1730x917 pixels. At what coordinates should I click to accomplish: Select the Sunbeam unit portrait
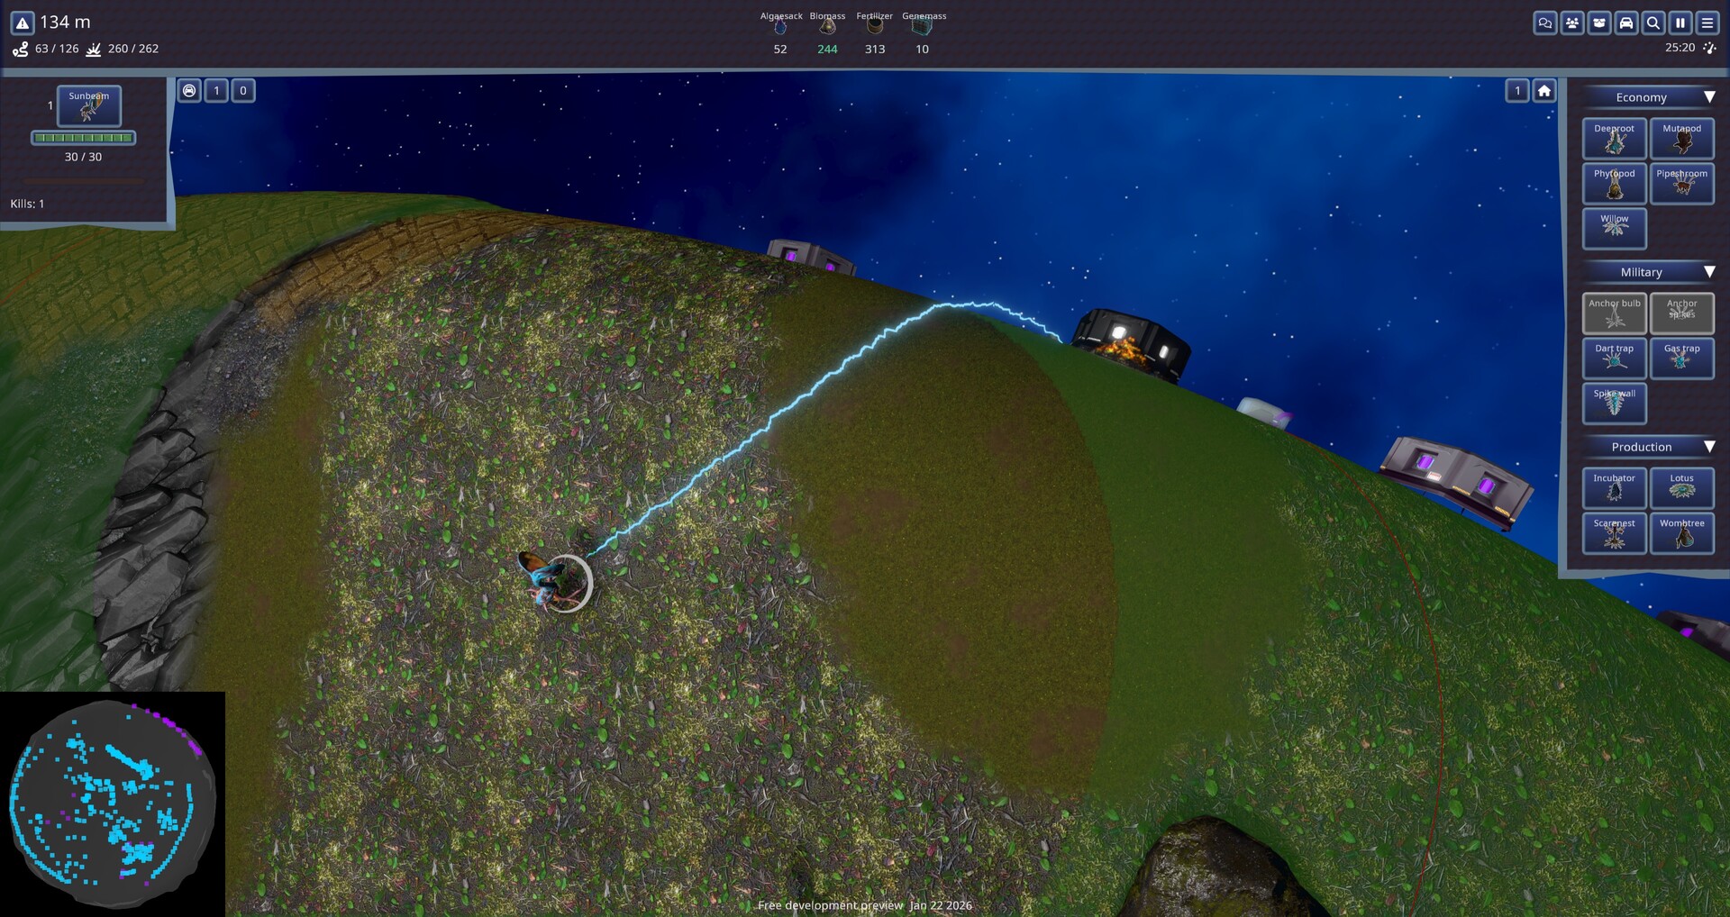(x=88, y=105)
